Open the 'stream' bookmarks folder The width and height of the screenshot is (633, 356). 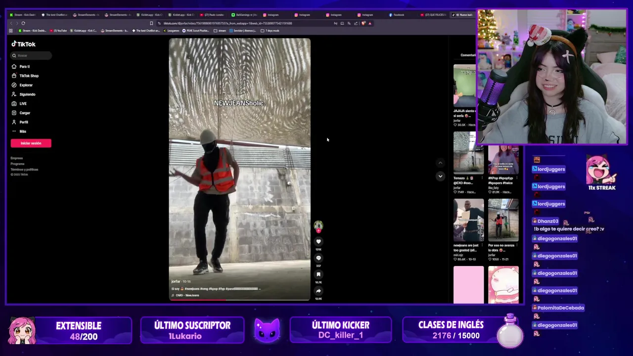[220, 31]
